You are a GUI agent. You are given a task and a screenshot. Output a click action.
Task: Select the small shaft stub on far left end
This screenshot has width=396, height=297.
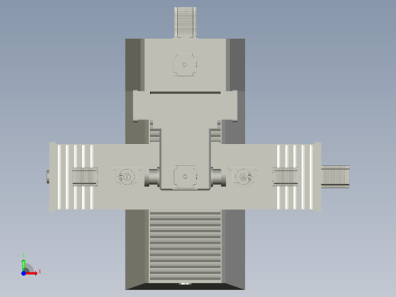click(x=48, y=177)
